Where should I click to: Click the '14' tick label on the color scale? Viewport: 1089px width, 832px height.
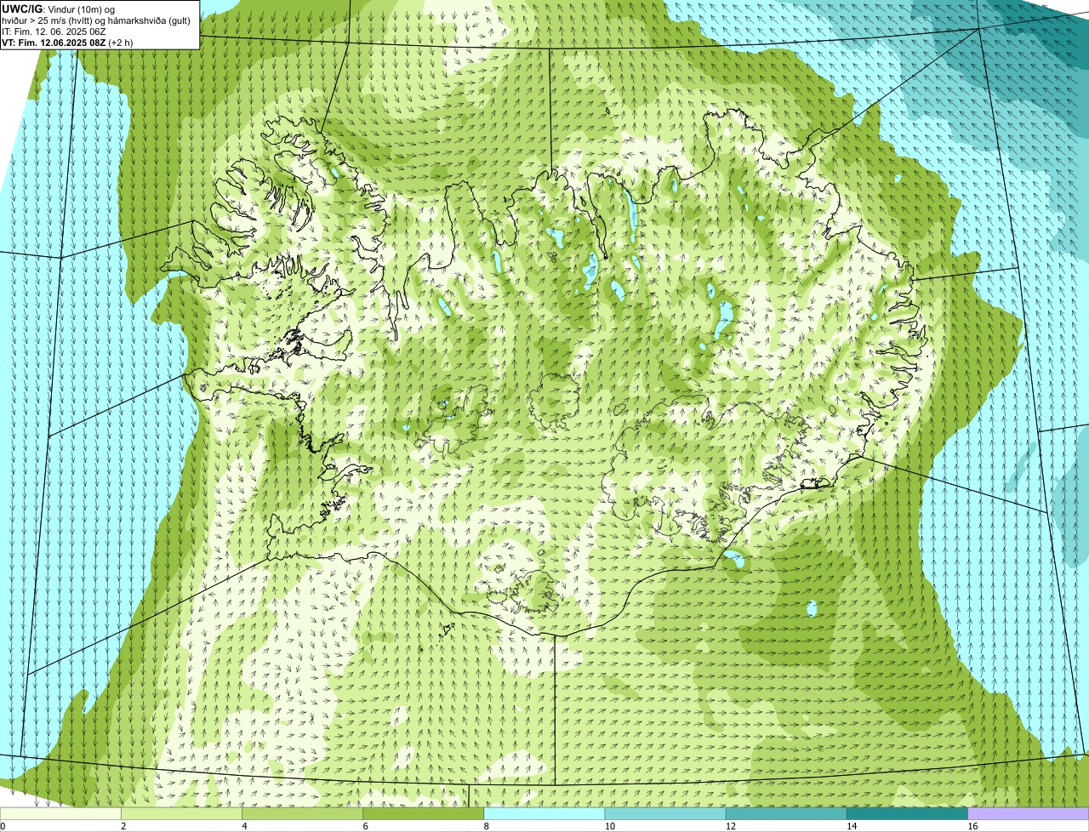[x=851, y=826]
